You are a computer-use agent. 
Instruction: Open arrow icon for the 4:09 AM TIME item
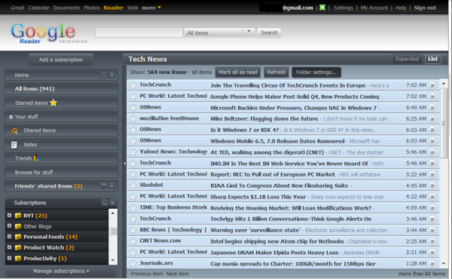coord(432,208)
